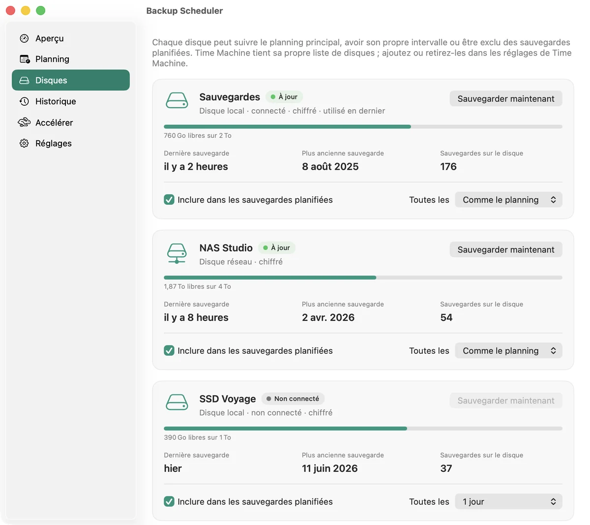Click the Disques drive icon in sidebar
590x525 pixels.
[24, 80]
